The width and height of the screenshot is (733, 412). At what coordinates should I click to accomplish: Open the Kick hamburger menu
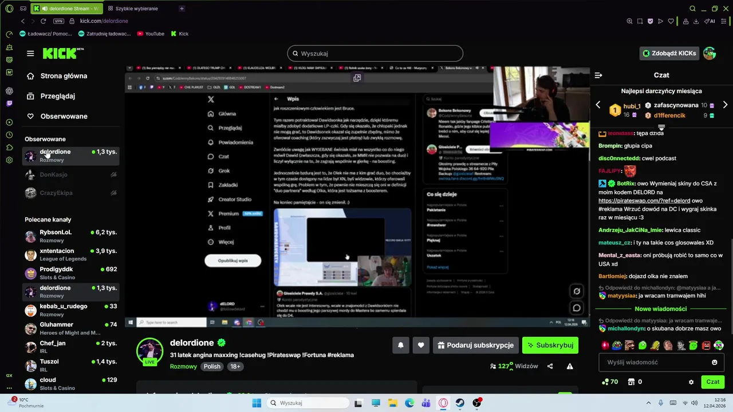[x=30, y=53]
